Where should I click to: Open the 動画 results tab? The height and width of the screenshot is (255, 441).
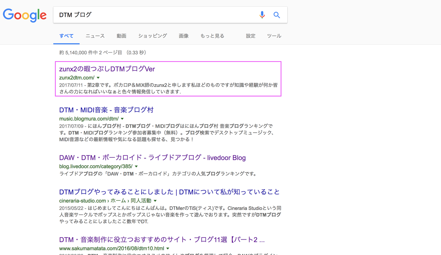pos(121,36)
